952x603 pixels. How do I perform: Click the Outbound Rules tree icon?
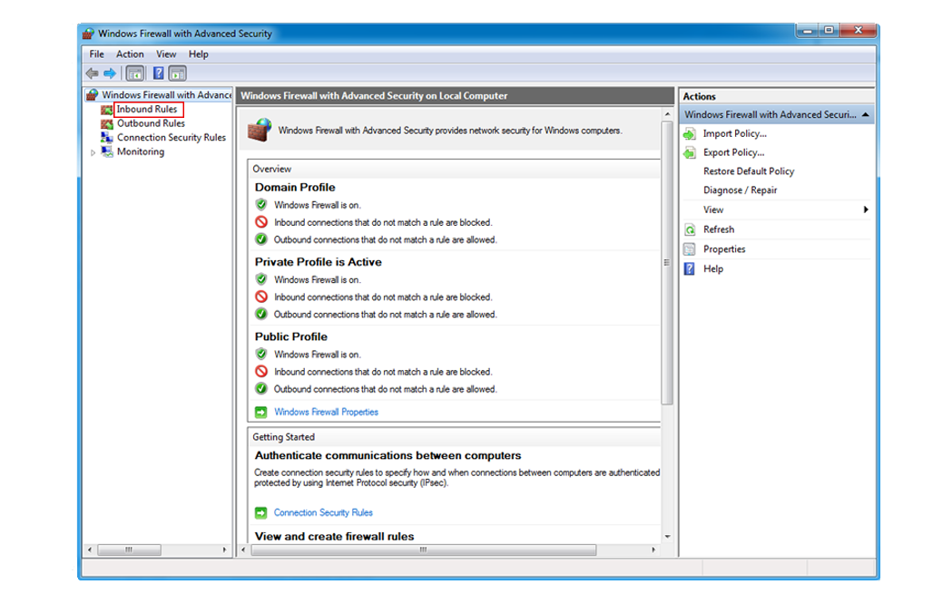[x=107, y=123]
